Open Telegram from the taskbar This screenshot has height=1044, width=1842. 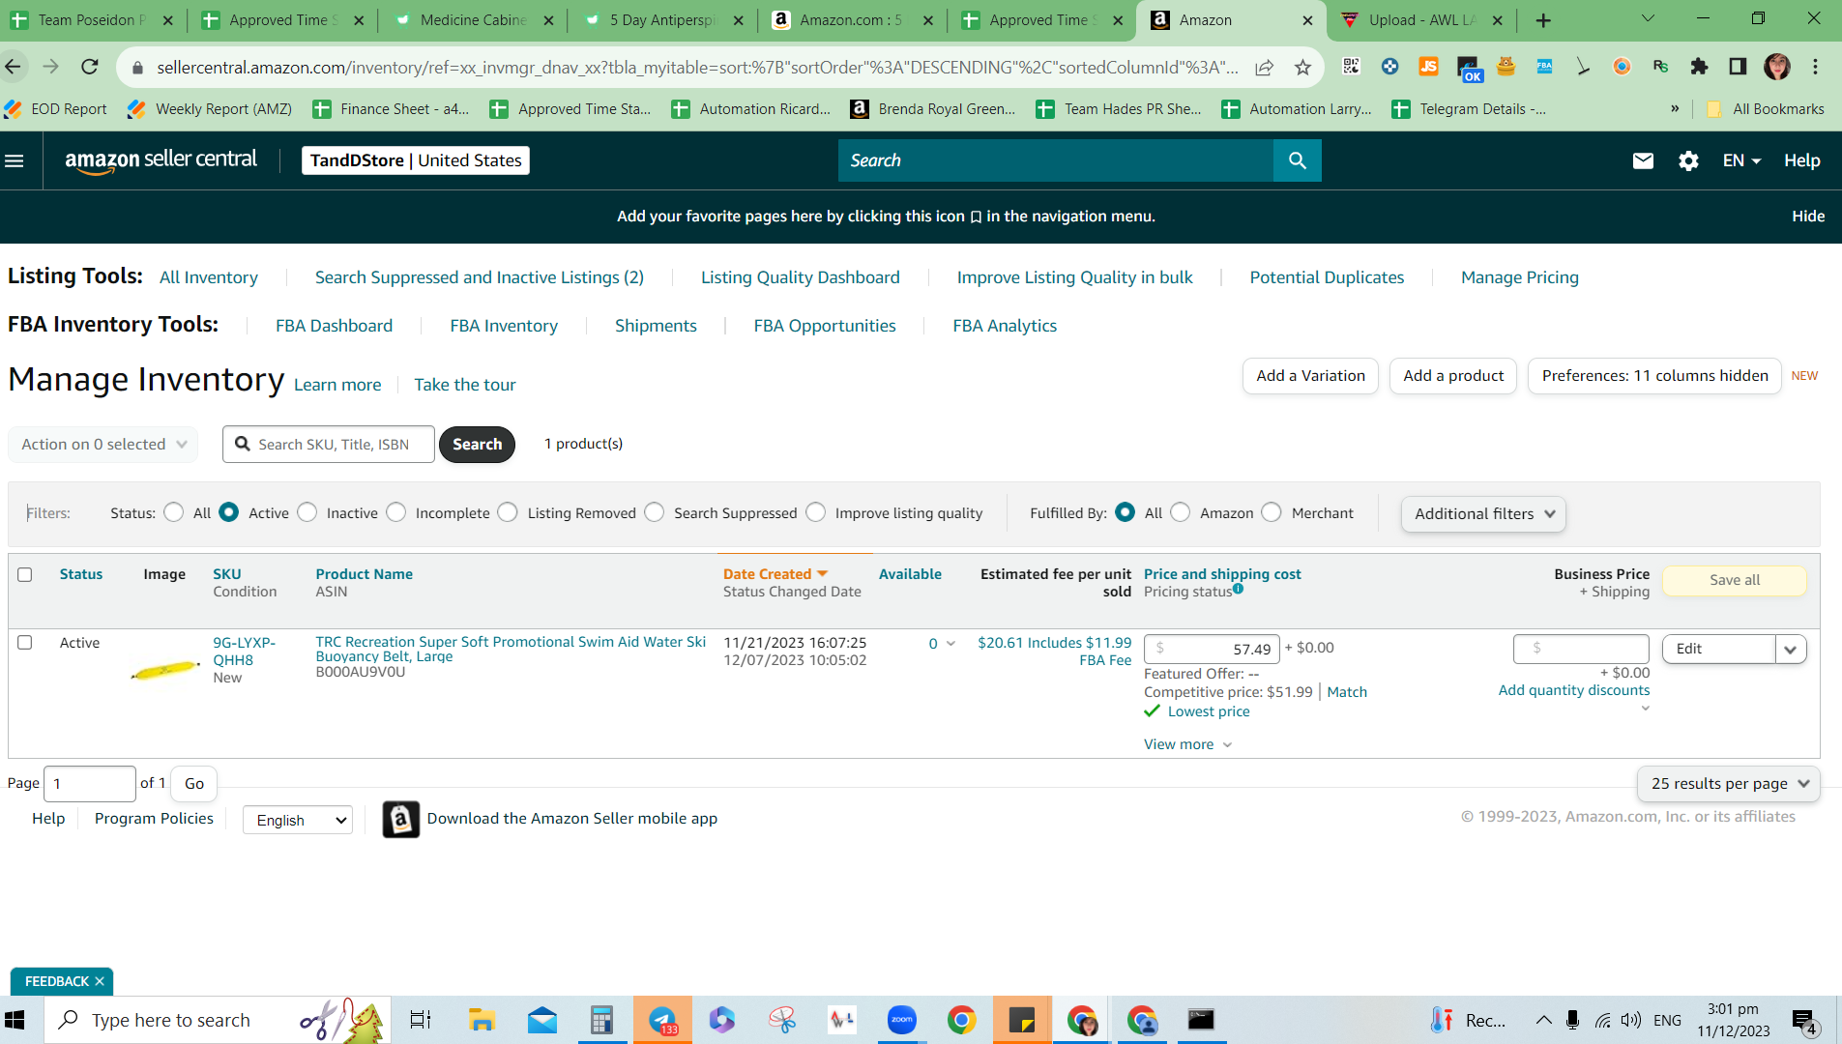(x=663, y=1020)
